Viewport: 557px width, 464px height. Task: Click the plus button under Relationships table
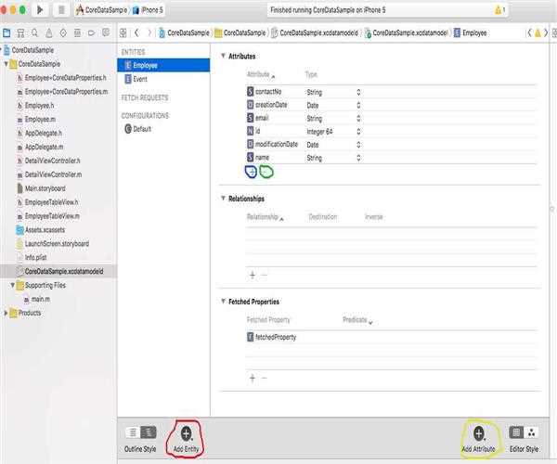(252, 275)
